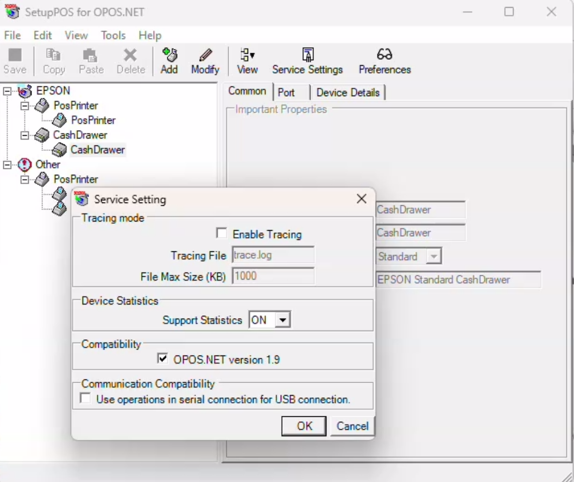Click Cancel in Service Setting dialog
The image size is (574, 482).
[352, 426]
